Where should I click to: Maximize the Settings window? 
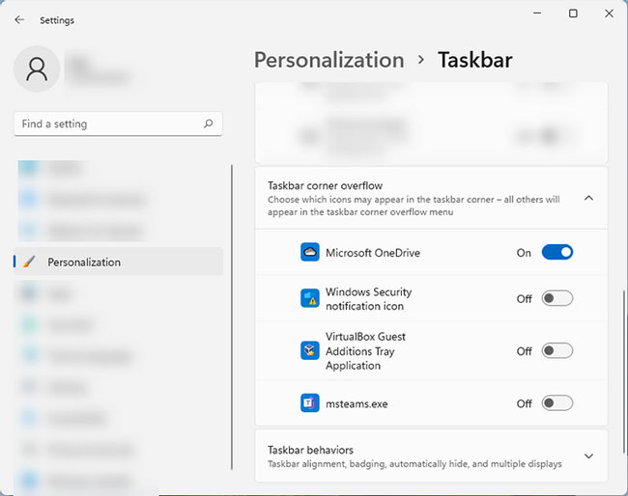(x=573, y=14)
